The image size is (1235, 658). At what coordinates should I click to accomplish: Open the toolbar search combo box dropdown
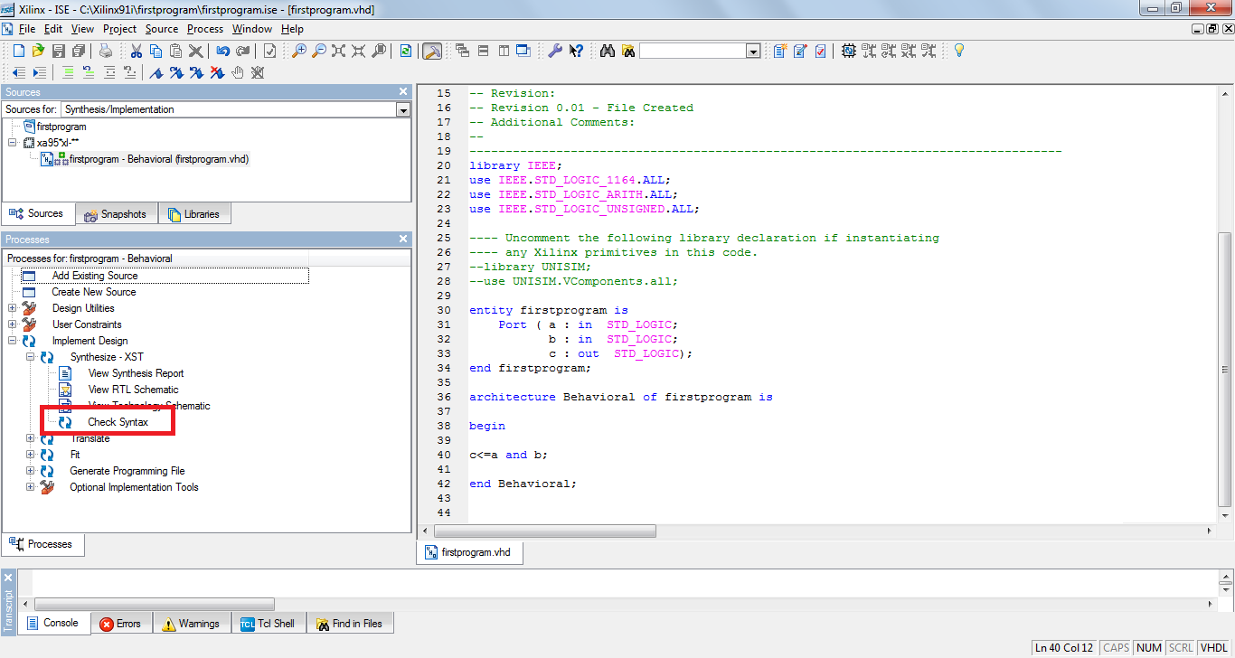coord(752,52)
